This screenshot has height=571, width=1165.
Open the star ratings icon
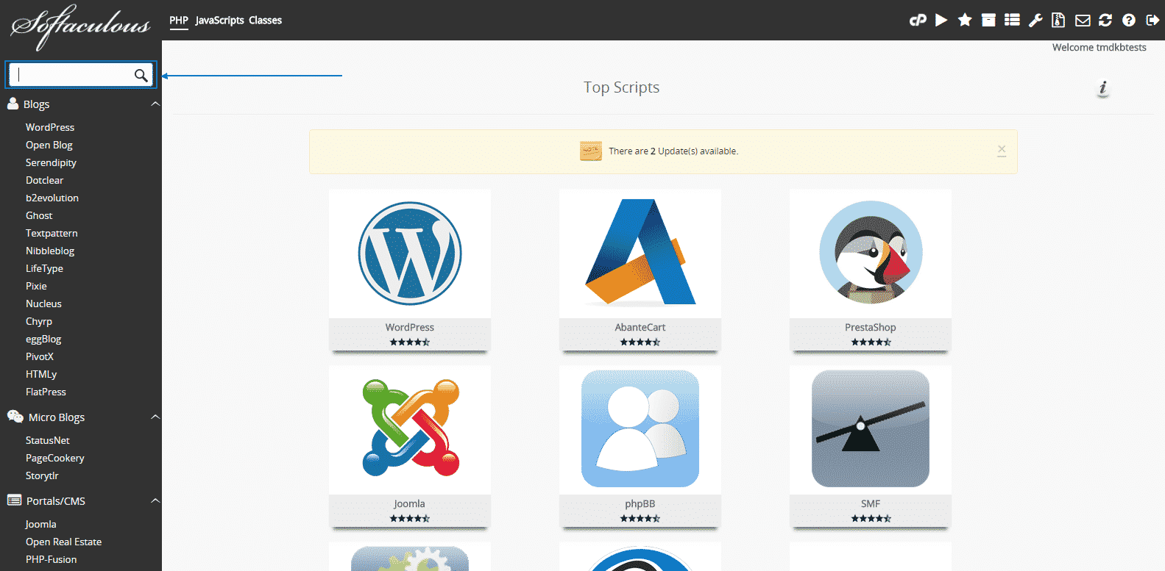tap(965, 21)
